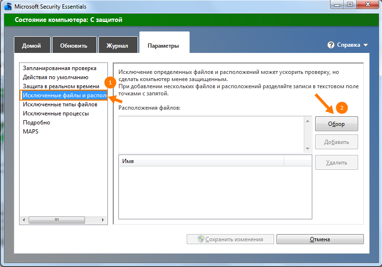
Task: Select Запланированная проверка in the settings list
Action: pos(60,68)
